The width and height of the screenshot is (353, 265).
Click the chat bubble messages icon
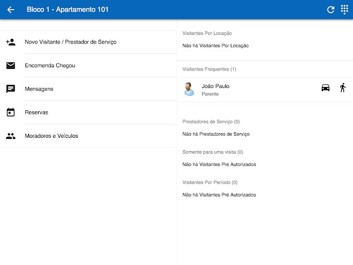point(11,89)
